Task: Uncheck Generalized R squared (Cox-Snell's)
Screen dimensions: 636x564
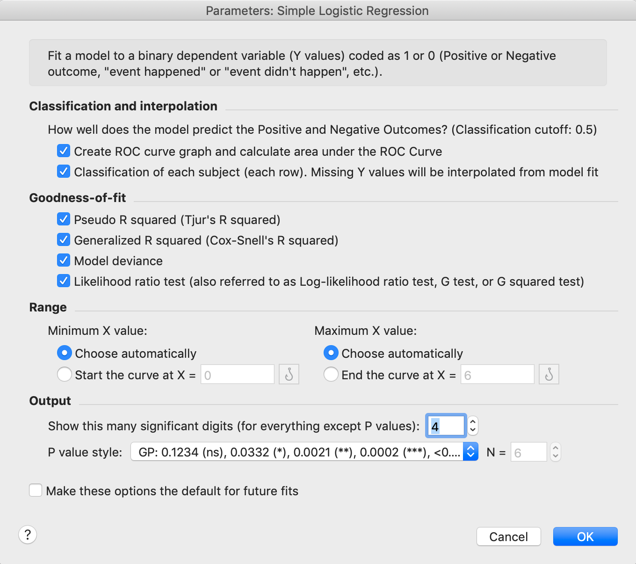Action: click(64, 240)
